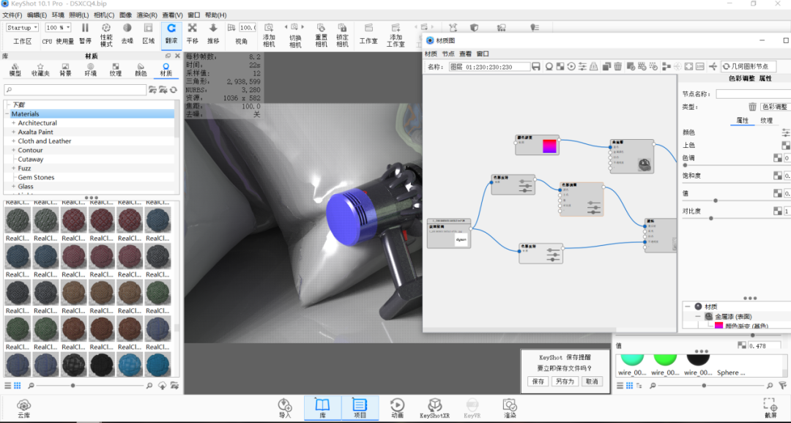791x423 pixels.
Task: Click the save icon beside the name field
Action: tap(535, 67)
